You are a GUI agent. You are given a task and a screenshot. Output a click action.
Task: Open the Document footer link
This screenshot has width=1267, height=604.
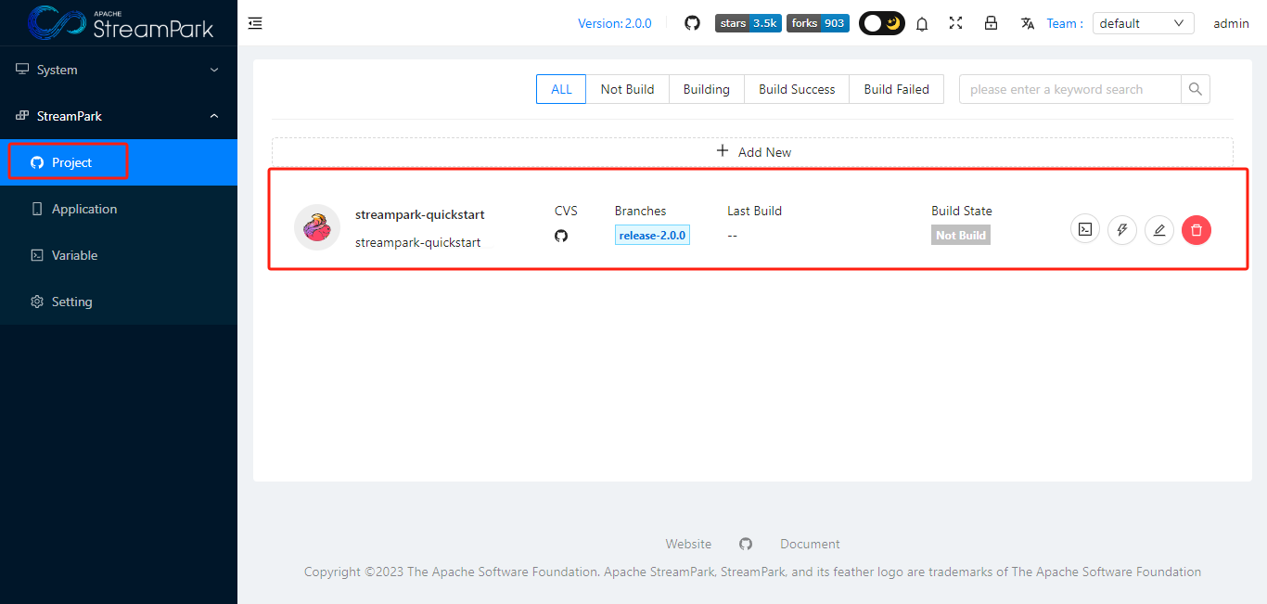(810, 544)
